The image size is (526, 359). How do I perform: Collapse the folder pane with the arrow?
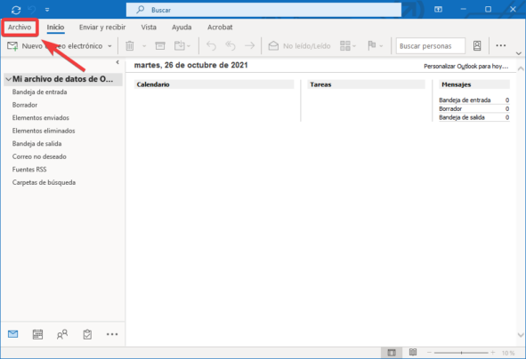tap(117, 62)
